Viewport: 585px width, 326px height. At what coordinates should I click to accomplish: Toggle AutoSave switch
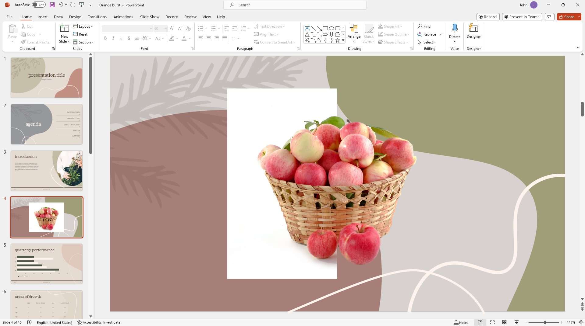coord(39,5)
